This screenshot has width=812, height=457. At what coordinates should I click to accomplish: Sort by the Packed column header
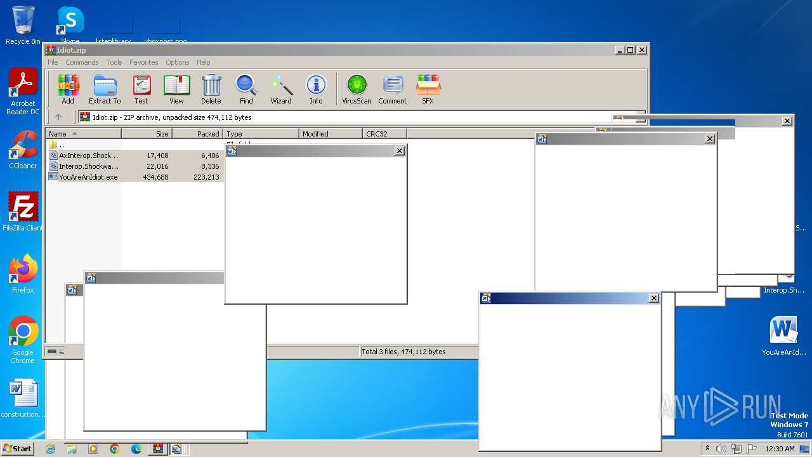197,133
